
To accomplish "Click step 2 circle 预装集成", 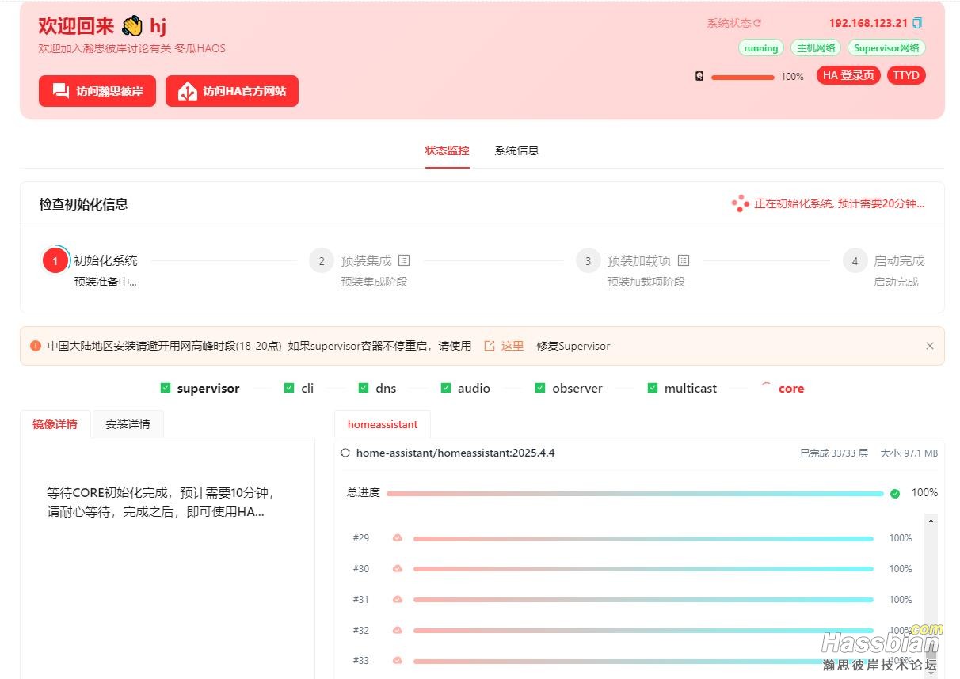I will click(x=322, y=260).
